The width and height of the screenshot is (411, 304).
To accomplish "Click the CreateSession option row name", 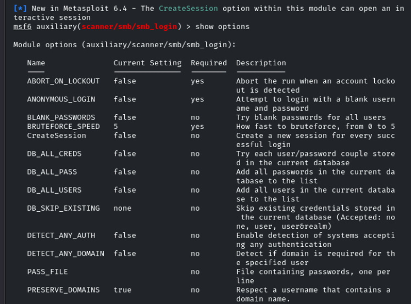I will pyautogui.click(x=57, y=136).
